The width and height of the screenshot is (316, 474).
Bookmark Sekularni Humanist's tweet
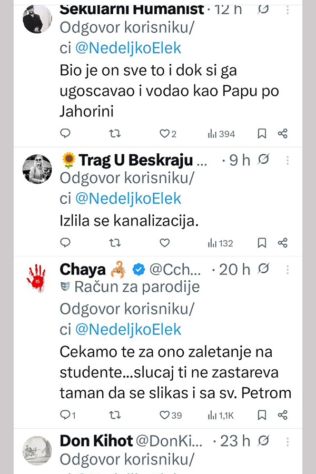262,134
